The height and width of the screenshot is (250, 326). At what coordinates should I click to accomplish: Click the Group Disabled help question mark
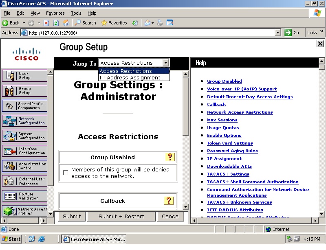170,157
